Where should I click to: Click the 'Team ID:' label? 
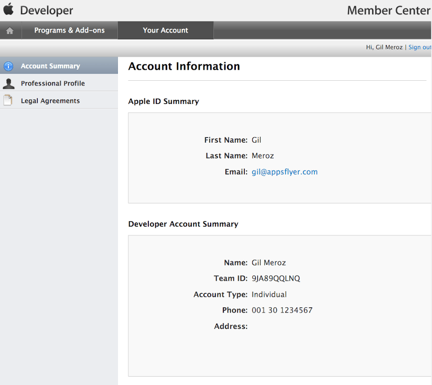(231, 279)
